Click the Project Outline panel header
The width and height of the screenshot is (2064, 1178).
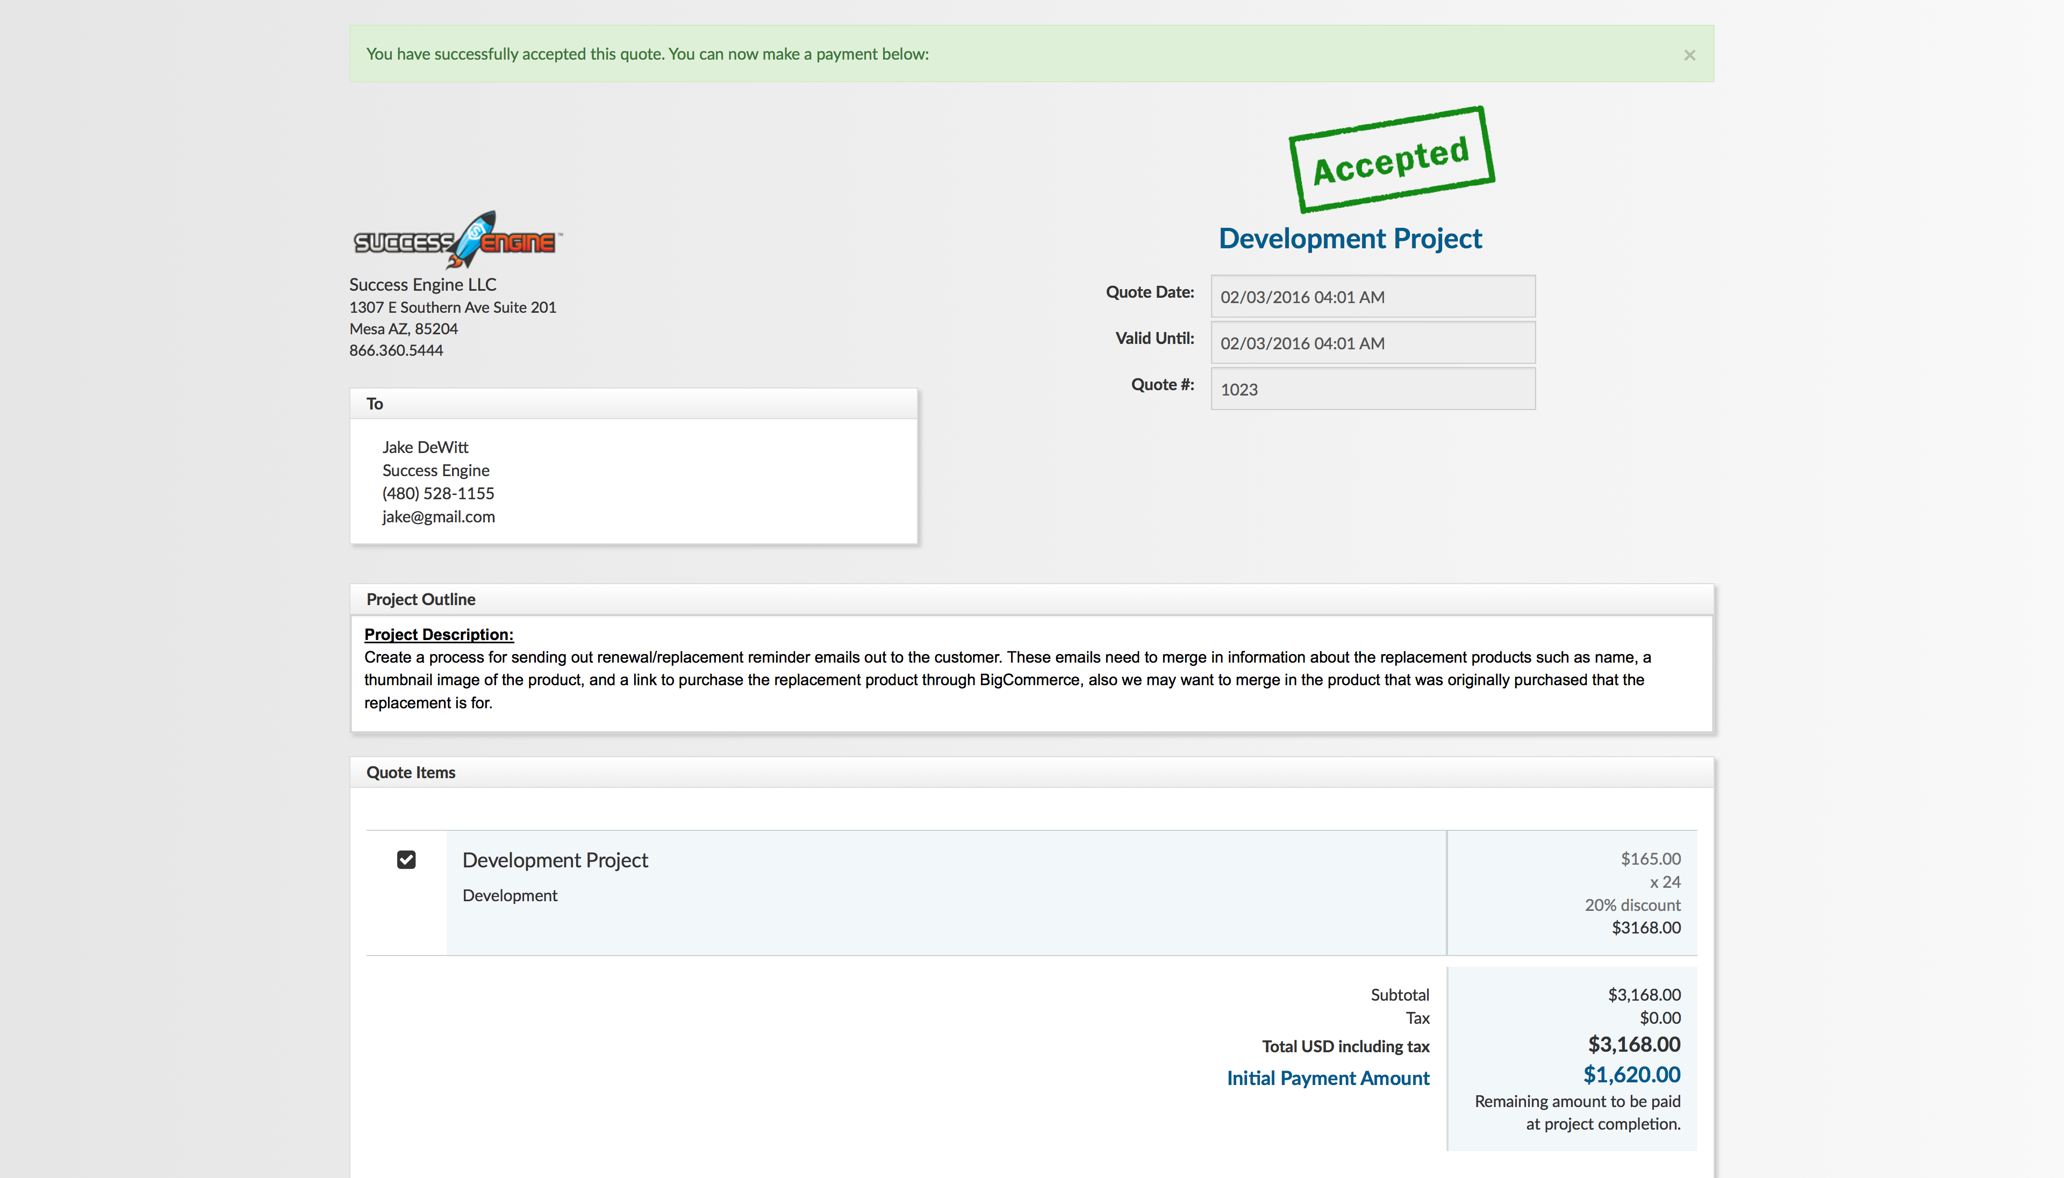pyautogui.click(x=421, y=600)
